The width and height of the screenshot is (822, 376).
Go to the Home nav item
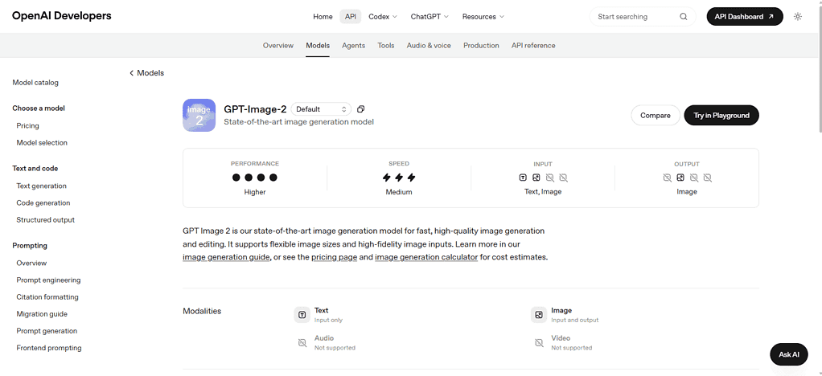pyautogui.click(x=323, y=17)
